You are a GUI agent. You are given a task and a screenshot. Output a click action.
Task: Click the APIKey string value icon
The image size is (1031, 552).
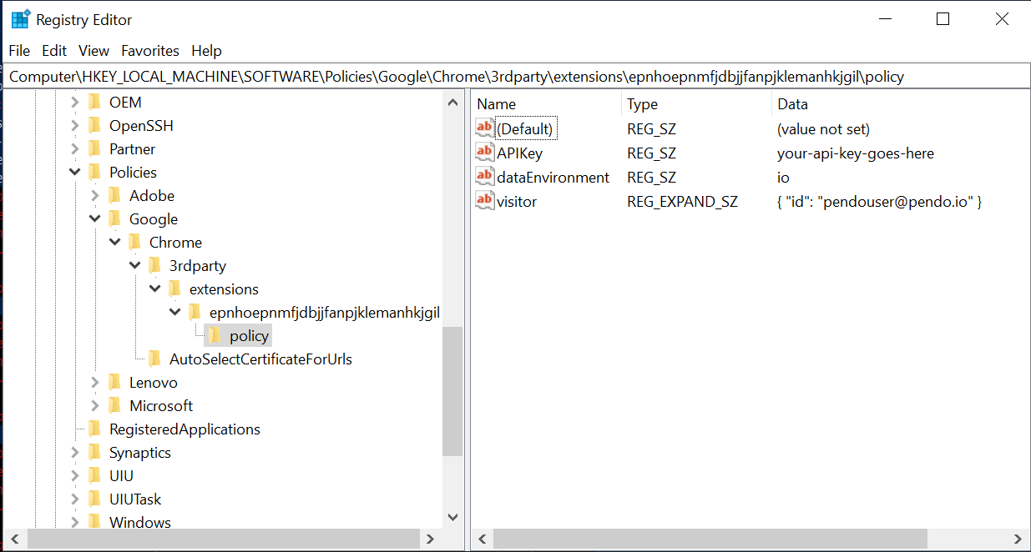coord(484,153)
